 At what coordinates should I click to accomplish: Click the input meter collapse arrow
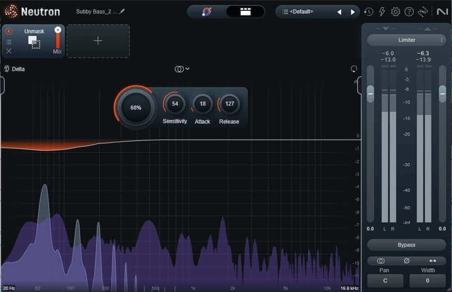click(x=385, y=29)
